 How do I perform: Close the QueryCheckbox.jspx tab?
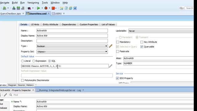[23, 14]
